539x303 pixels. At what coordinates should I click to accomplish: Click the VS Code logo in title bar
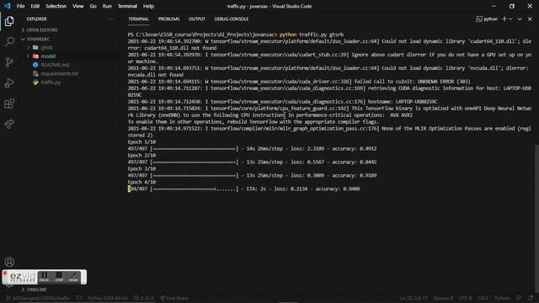click(x=8, y=6)
